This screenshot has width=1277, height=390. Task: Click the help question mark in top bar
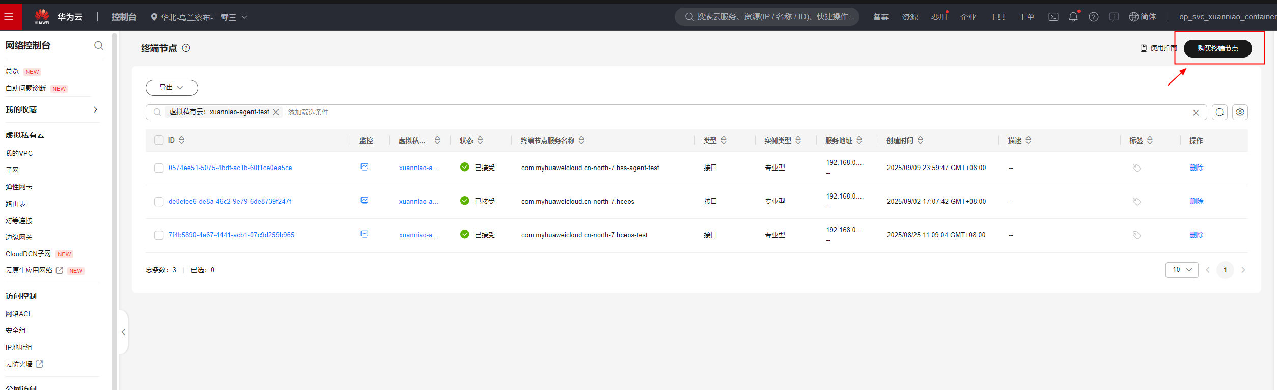tap(1093, 17)
